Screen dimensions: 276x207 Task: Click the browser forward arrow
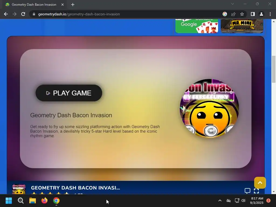15,14
